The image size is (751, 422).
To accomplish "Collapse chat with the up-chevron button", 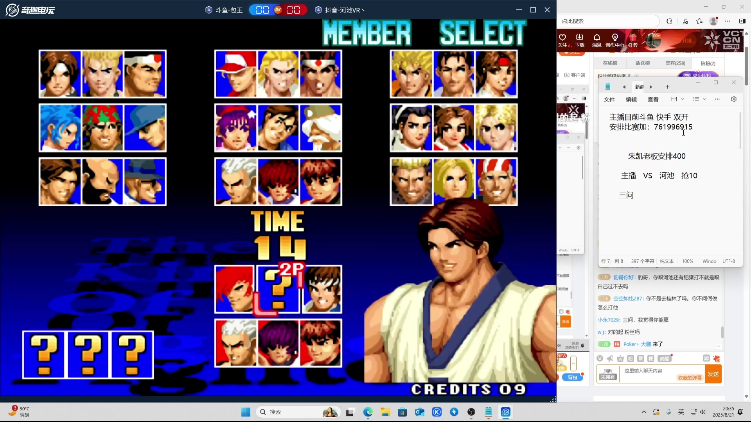I will (x=719, y=347).
